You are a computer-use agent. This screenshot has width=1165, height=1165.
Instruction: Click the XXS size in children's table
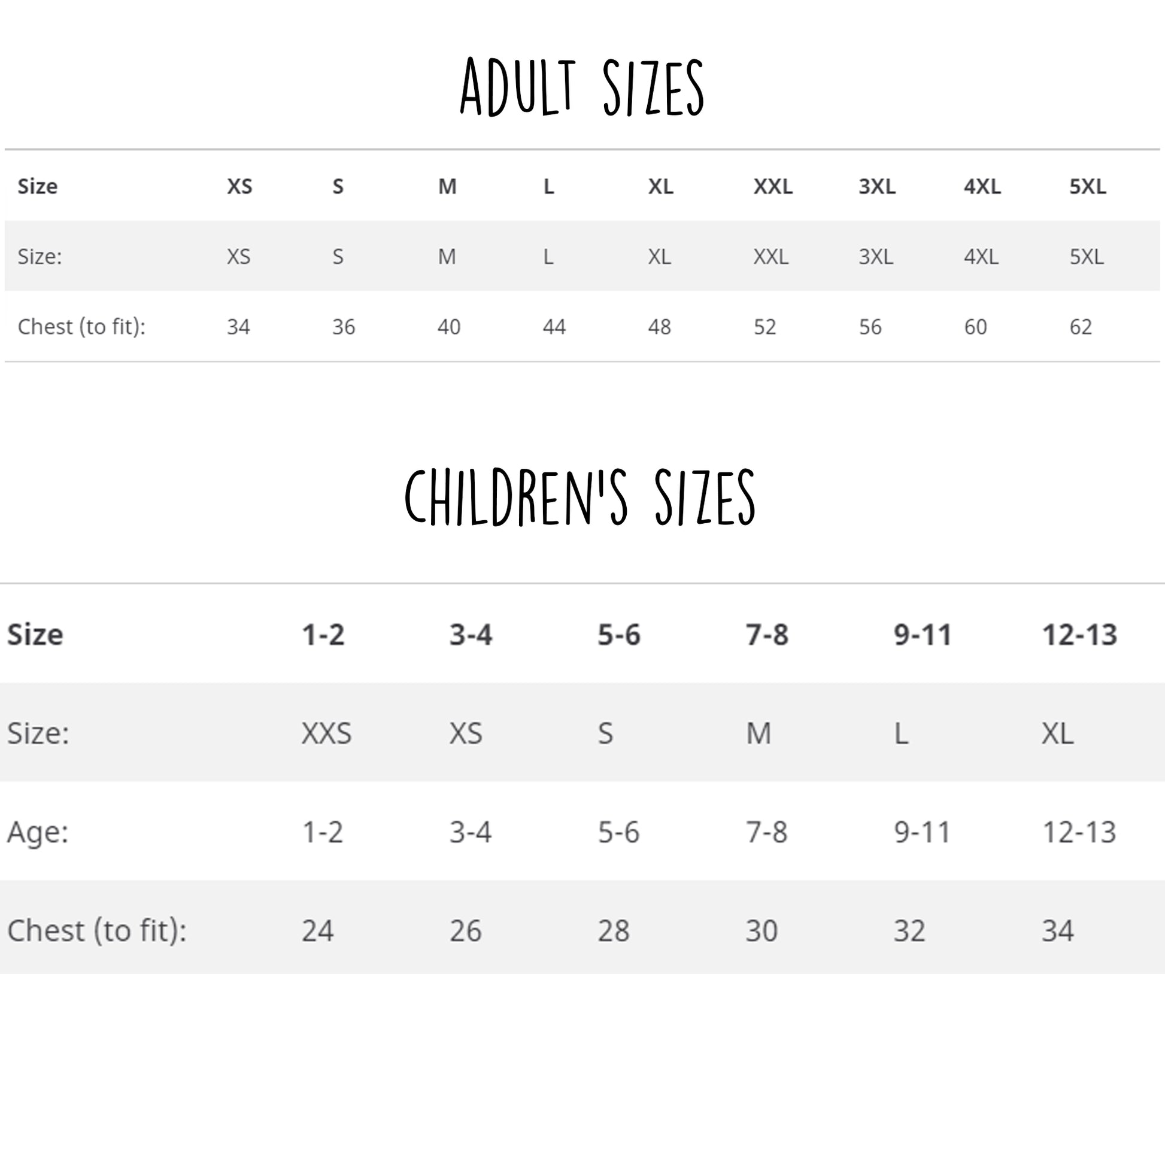[326, 734]
